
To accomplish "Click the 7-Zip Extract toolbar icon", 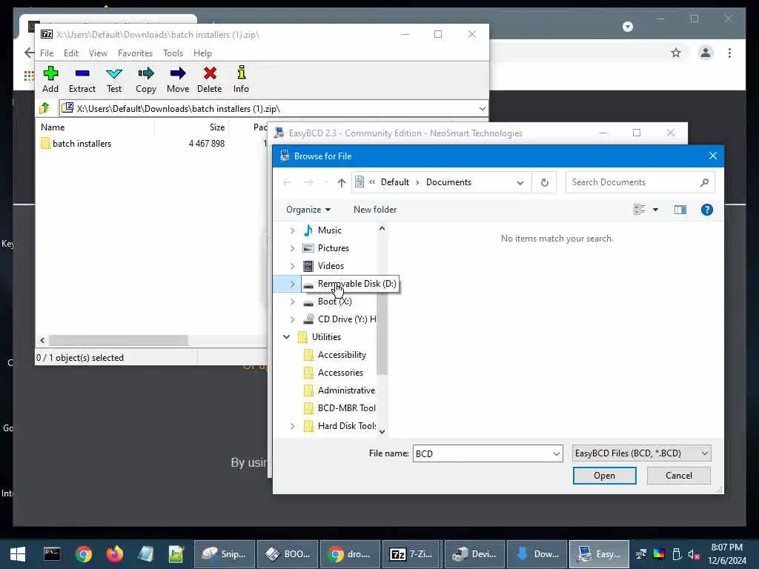I will [x=82, y=79].
